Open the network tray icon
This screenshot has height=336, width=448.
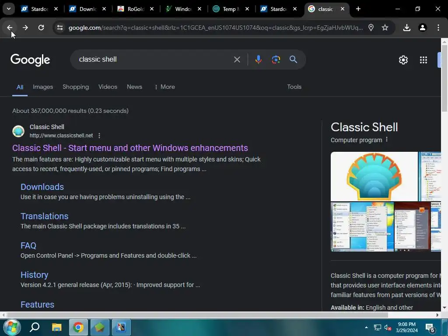[x=378, y=327]
